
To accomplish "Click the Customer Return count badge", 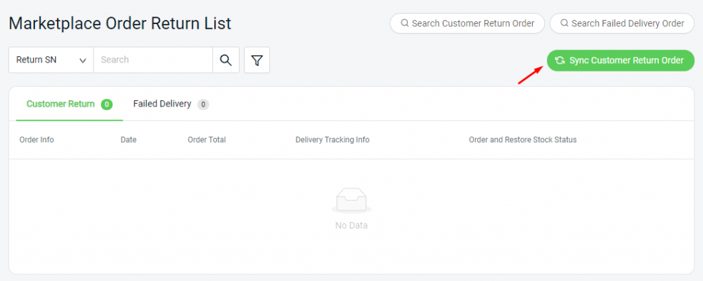I will pos(106,104).
